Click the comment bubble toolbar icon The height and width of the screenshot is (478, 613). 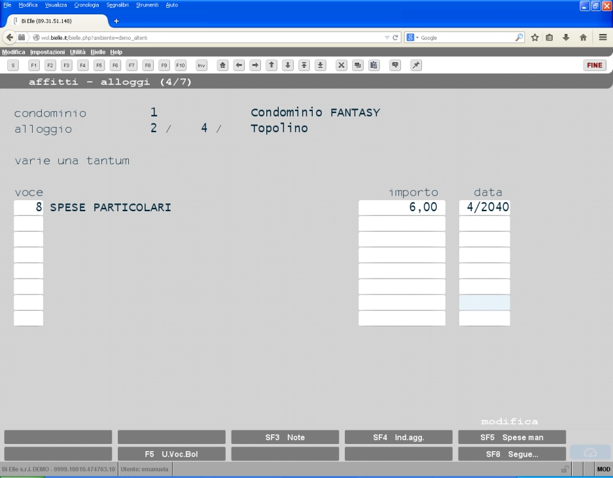coord(395,65)
